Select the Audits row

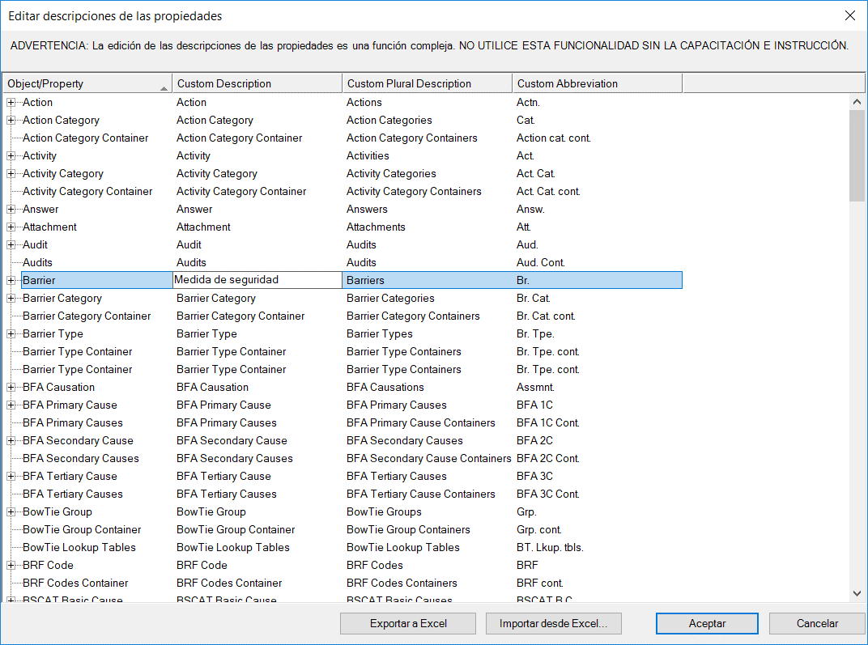(38, 263)
